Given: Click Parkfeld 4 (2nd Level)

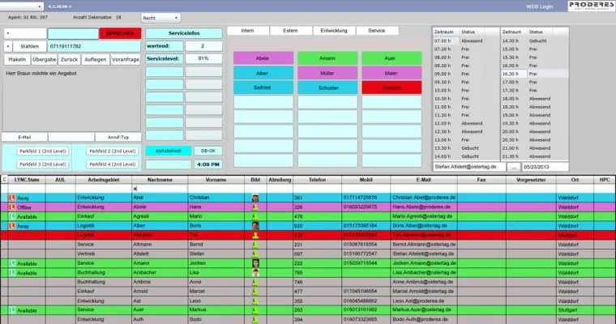Looking at the screenshot, I should pyautogui.click(x=113, y=164).
